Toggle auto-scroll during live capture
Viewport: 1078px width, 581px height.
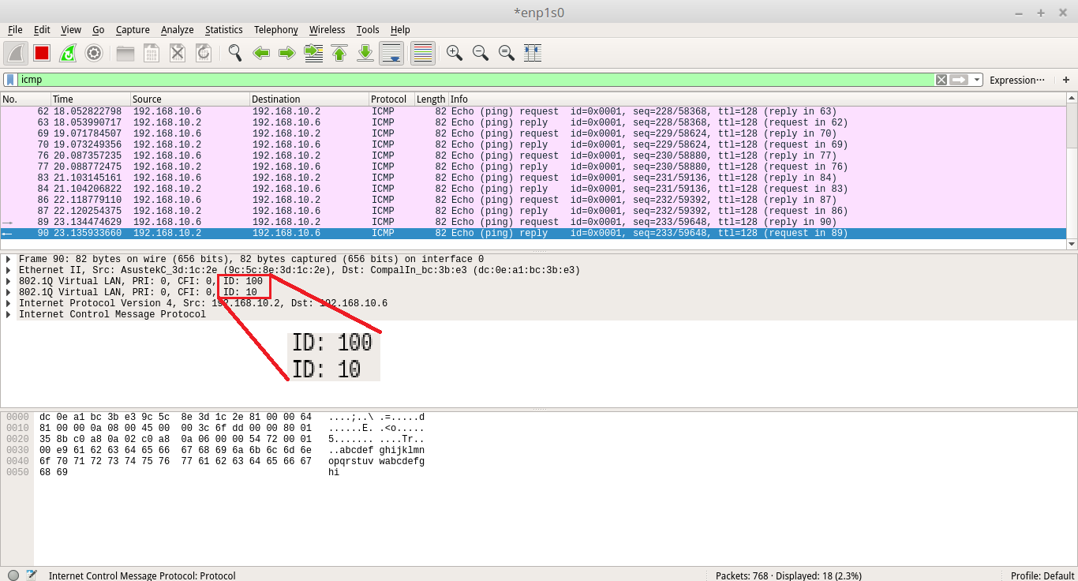pos(391,53)
